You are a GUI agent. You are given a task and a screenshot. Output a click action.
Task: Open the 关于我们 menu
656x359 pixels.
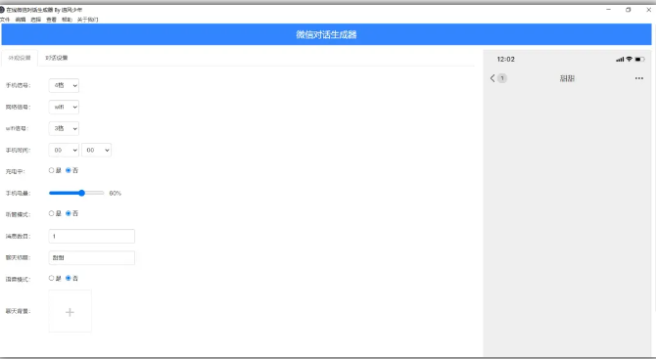point(87,20)
